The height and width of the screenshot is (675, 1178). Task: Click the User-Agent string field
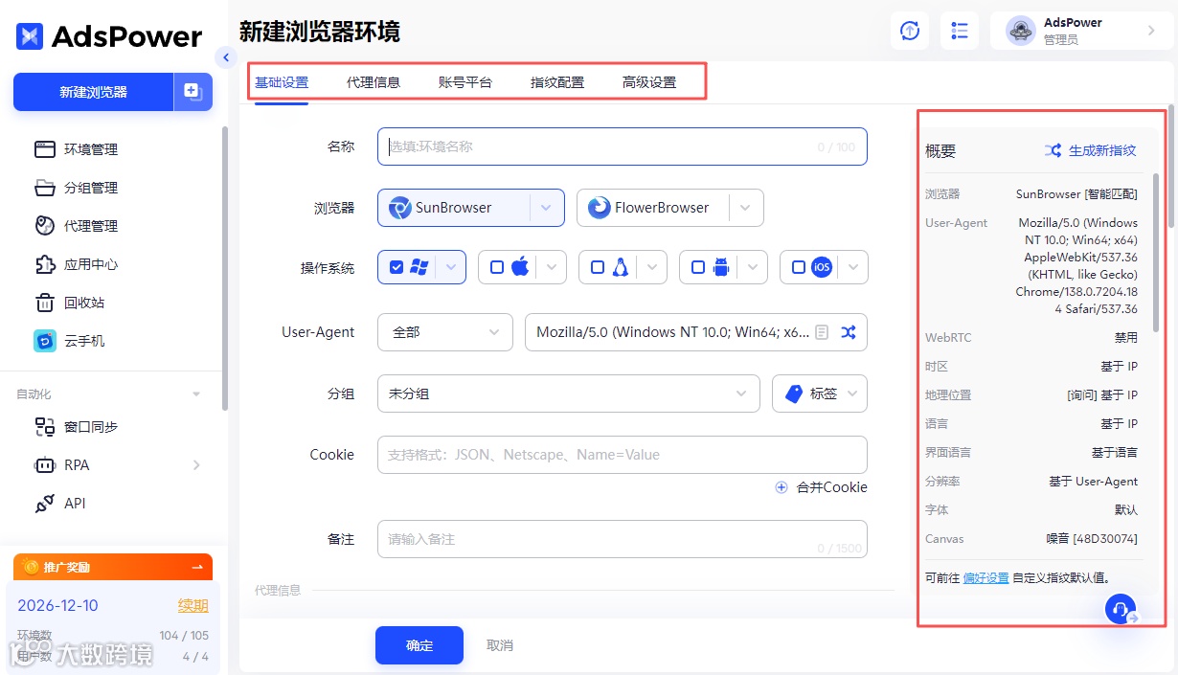pyautogui.click(x=696, y=332)
